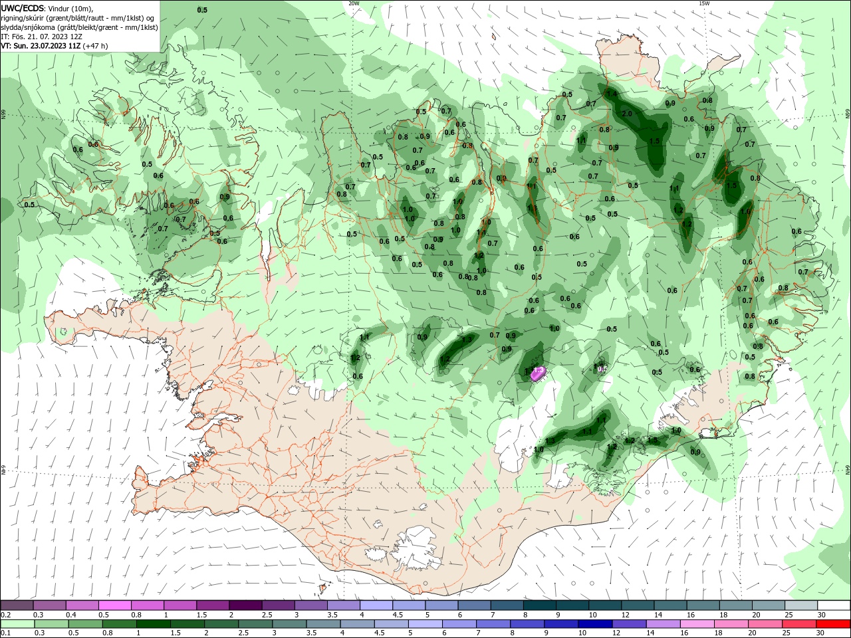Click the 3.5 lavender swatch in upper legend row

pyautogui.click(x=344, y=605)
